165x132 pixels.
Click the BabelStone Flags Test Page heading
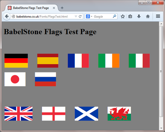[x=50, y=32]
